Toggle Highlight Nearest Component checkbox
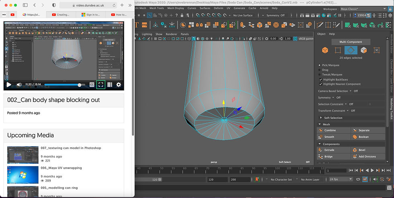Viewport: 394px width, 198px height. tap(321, 84)
